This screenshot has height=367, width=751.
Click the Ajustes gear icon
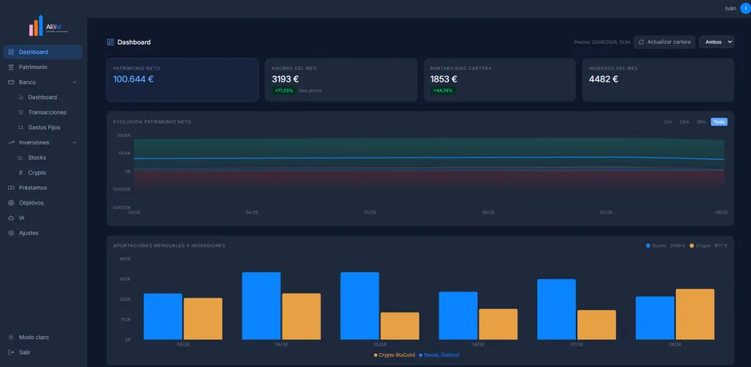(11, 233)
